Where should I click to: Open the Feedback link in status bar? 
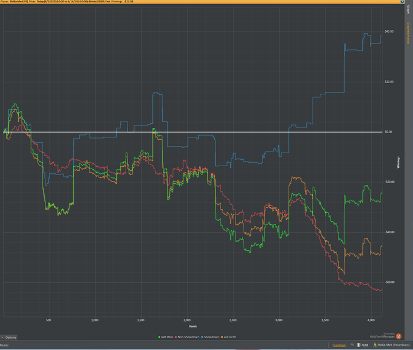(339, 345)
